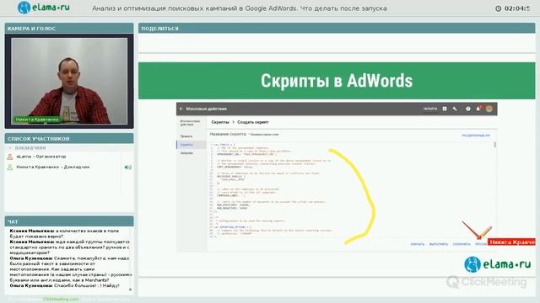Click the back arrow next to Массовые действия

click(x=181, y=109)
